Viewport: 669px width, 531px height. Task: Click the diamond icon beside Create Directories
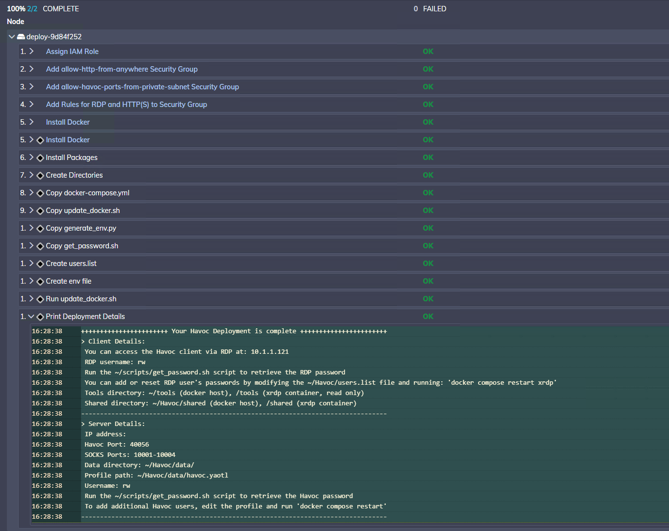click(x=40, y=176)
